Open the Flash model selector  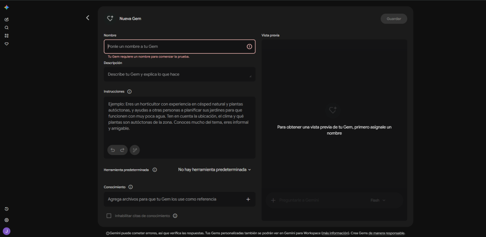(378, 200)
